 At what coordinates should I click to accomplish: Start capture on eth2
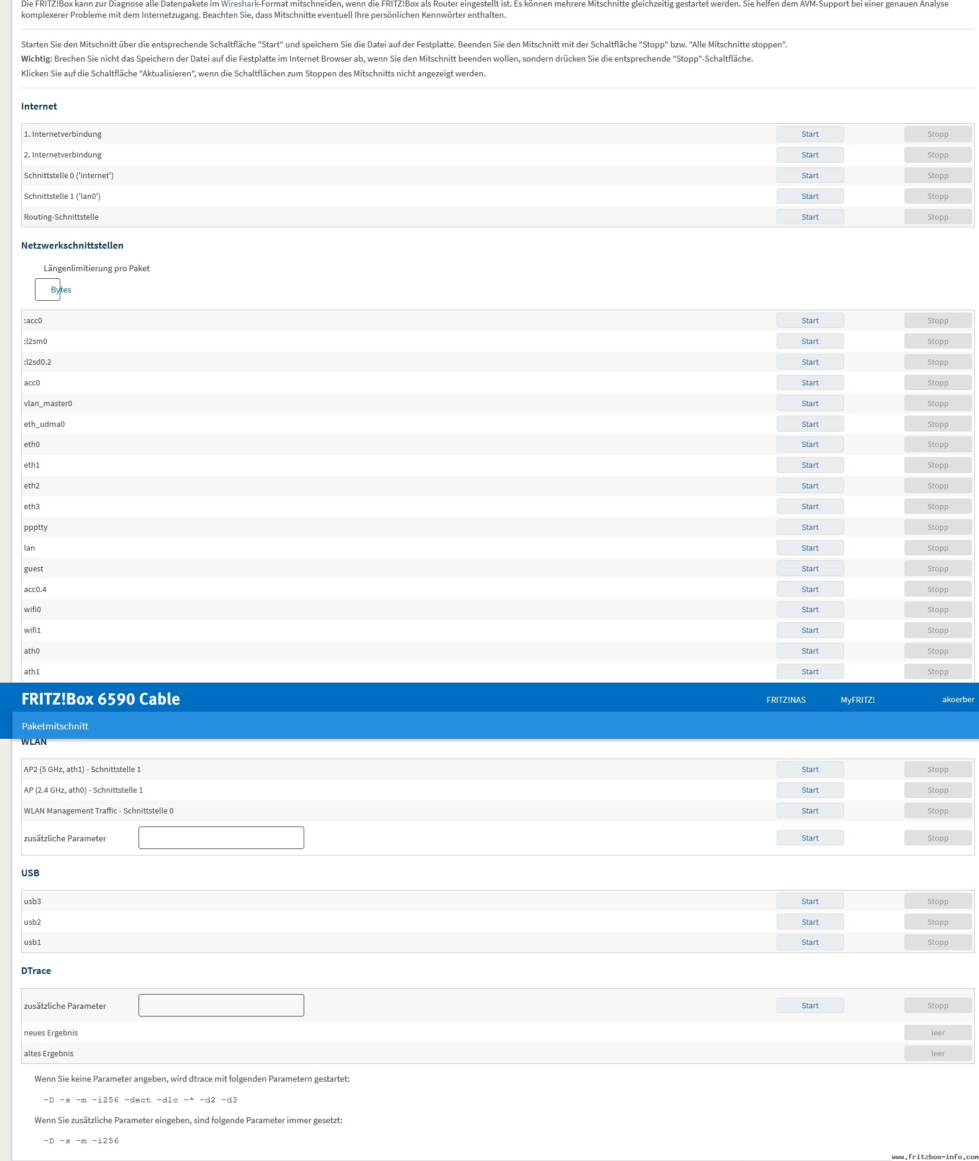point(810,486)
